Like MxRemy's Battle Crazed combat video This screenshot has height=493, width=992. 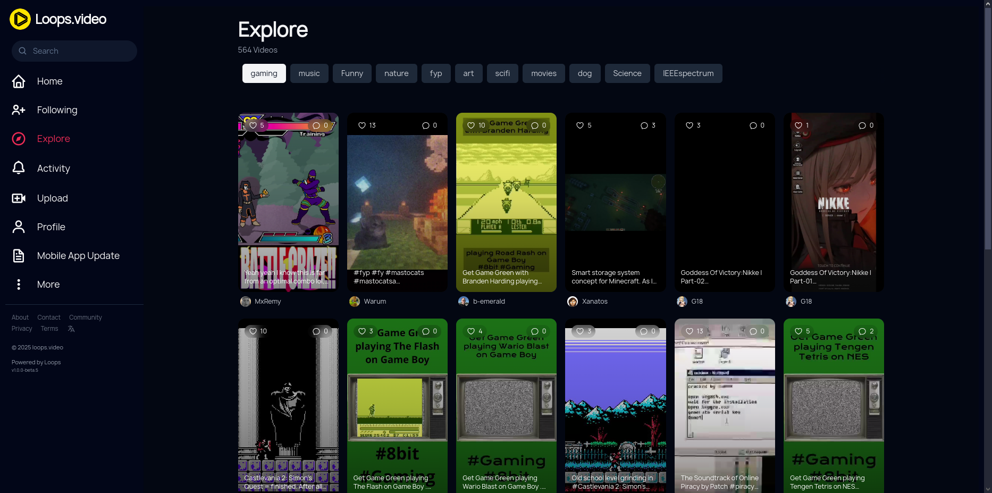coord(255,125)
